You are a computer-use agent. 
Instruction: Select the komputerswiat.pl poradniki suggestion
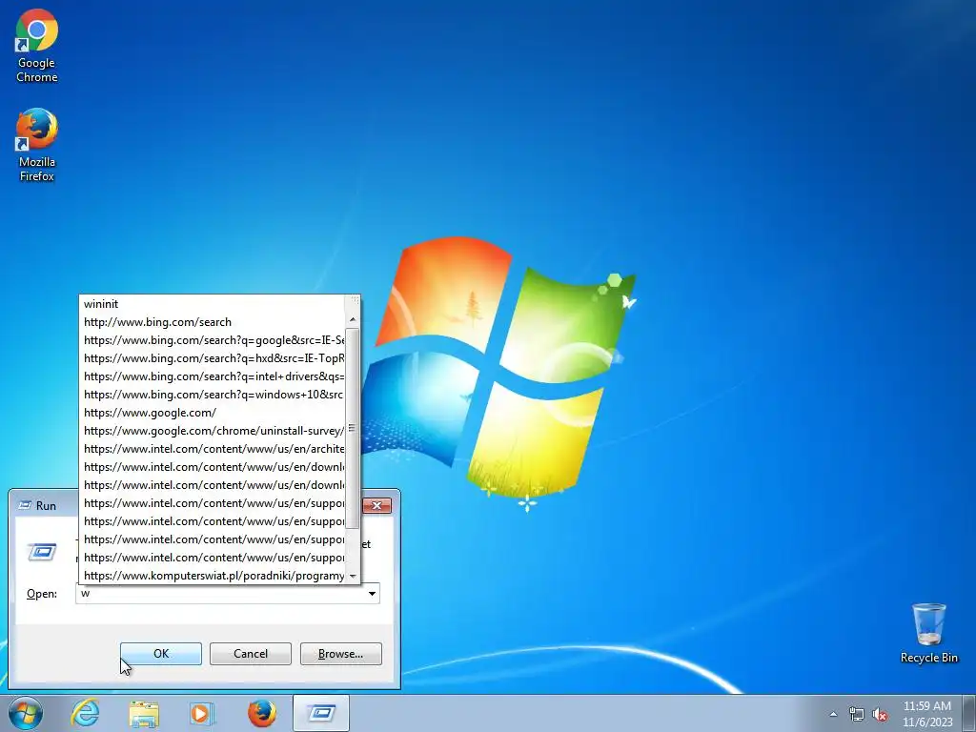(212, 575)
